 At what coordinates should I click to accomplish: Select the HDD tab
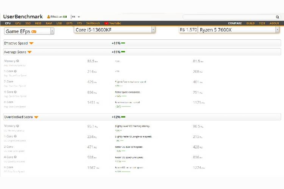click(38, 23)
